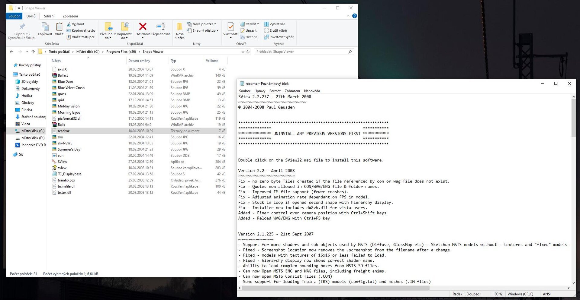
Task: Select Místní disk (D:) in navigation pane
Action: tap(33, 138)
